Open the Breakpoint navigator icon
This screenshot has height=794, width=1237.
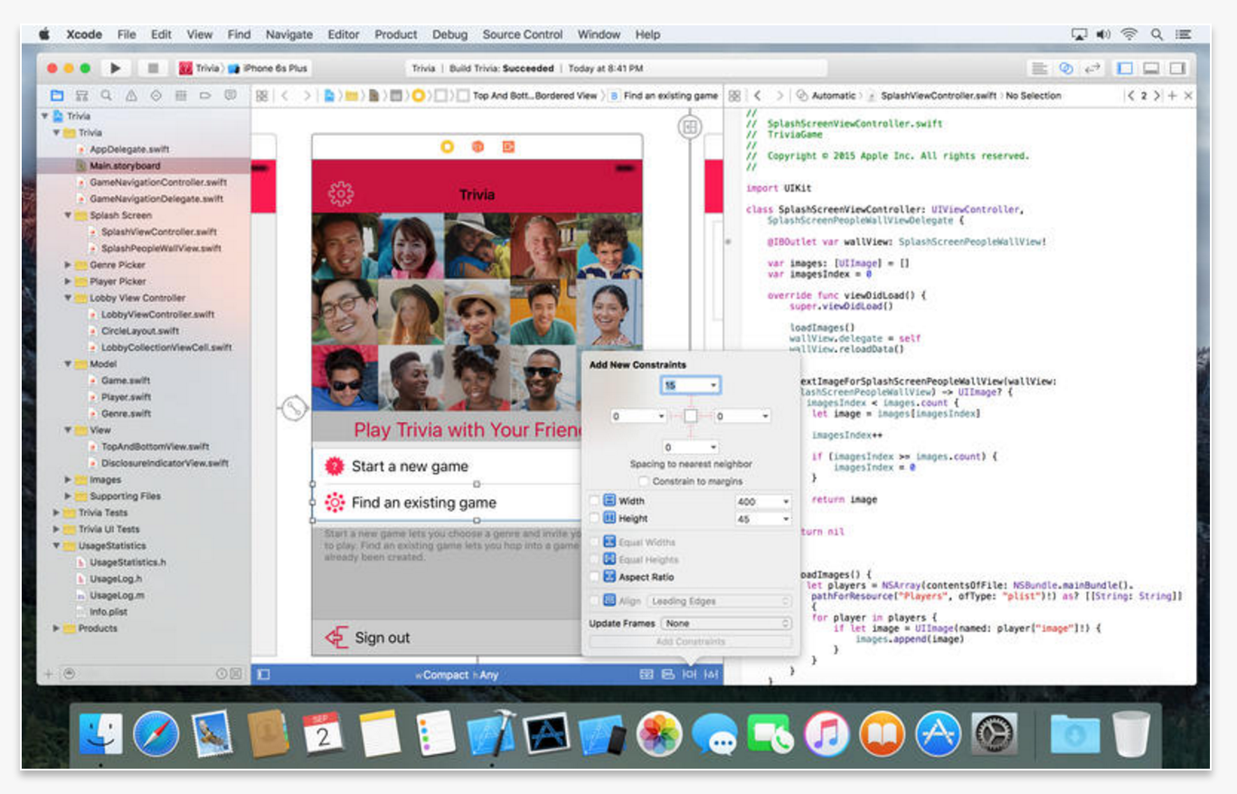(205, 95)
